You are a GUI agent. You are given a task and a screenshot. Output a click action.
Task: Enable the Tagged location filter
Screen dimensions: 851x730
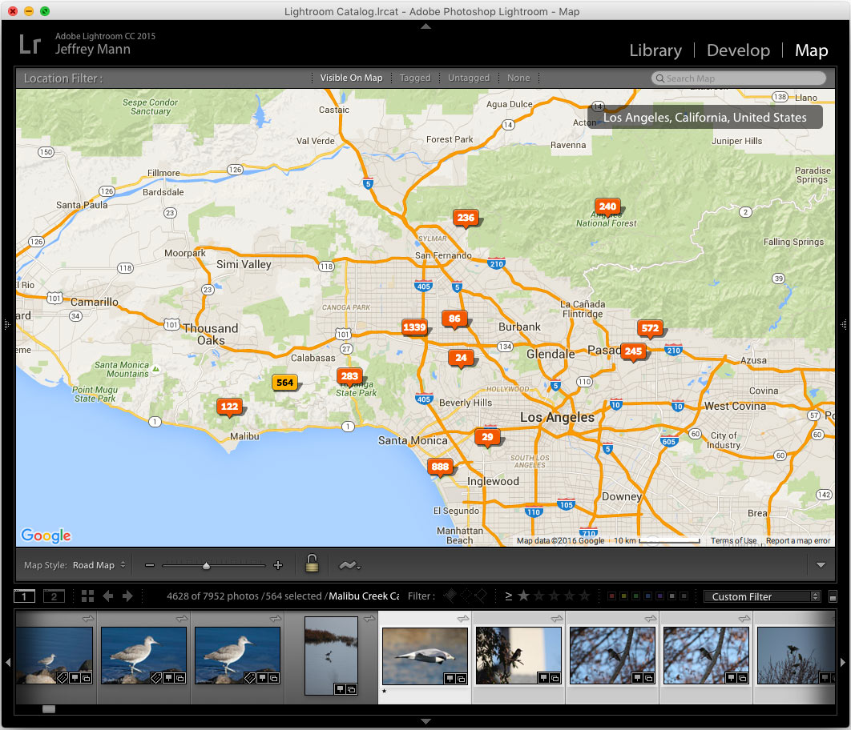(x=414, y=78)
